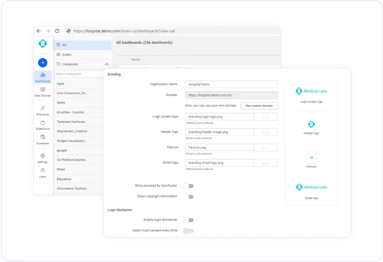Click the Name column header
The height and width of the screenshot is (262, 383).
[x=136, y=60]
